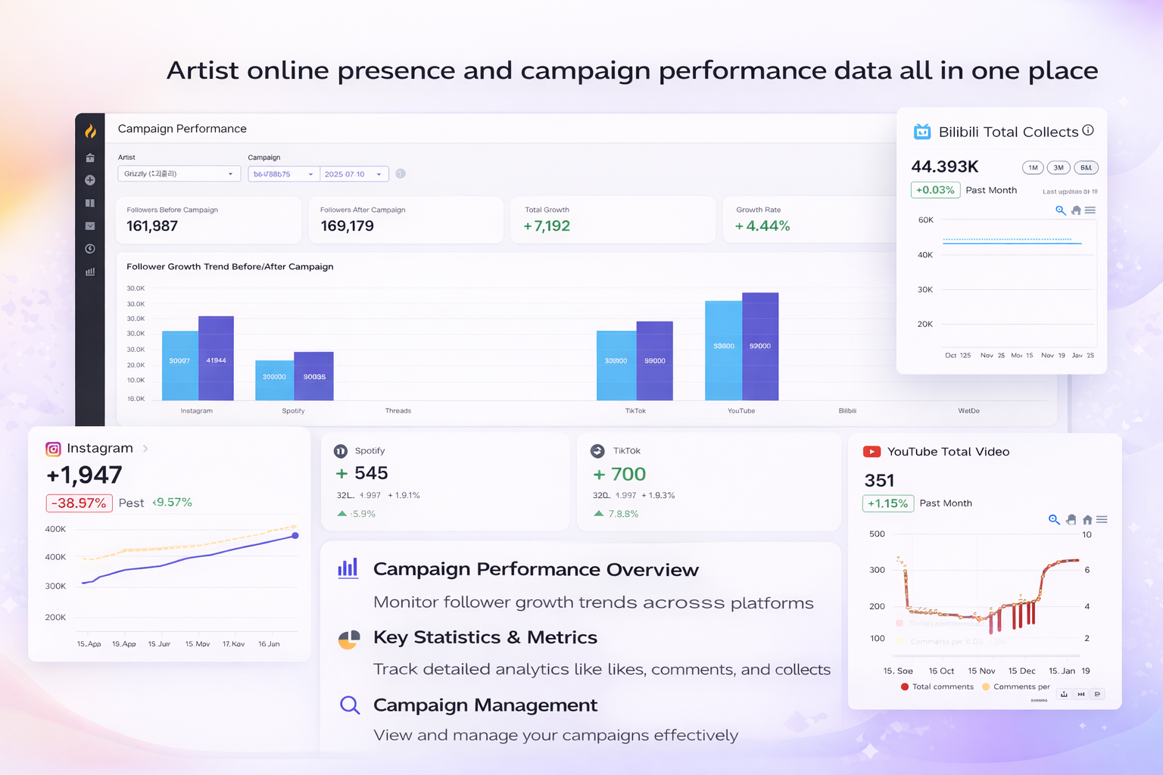Click the plus circle icon in the sidebar
1163x775 pixels.
click(x=90, y=180)
